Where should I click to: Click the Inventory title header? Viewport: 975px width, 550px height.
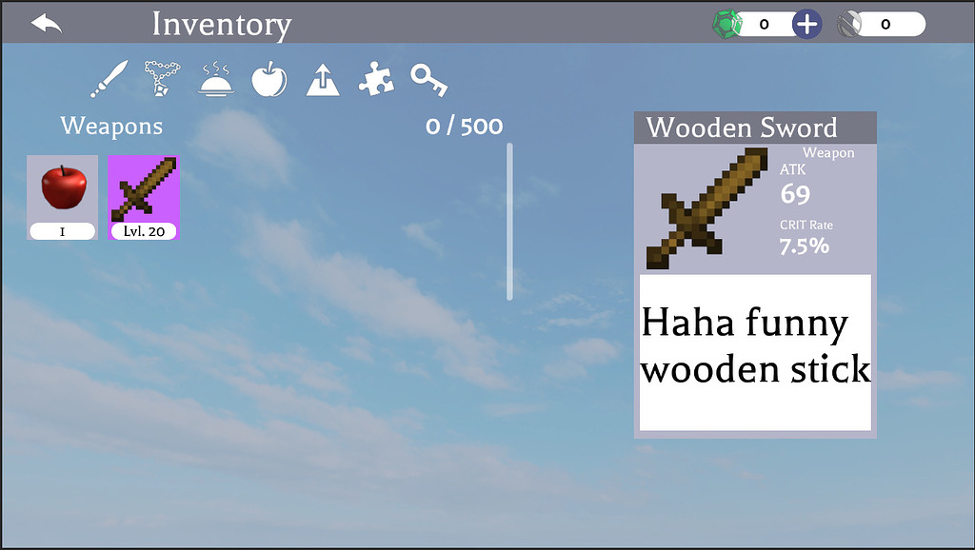coord(222,24)
